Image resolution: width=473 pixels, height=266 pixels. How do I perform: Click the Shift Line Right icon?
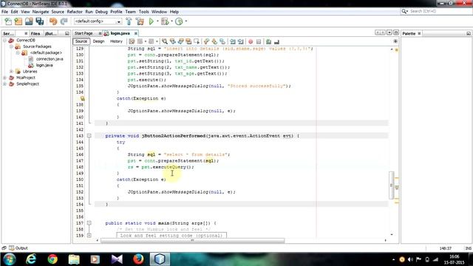[x=240, y=41]
